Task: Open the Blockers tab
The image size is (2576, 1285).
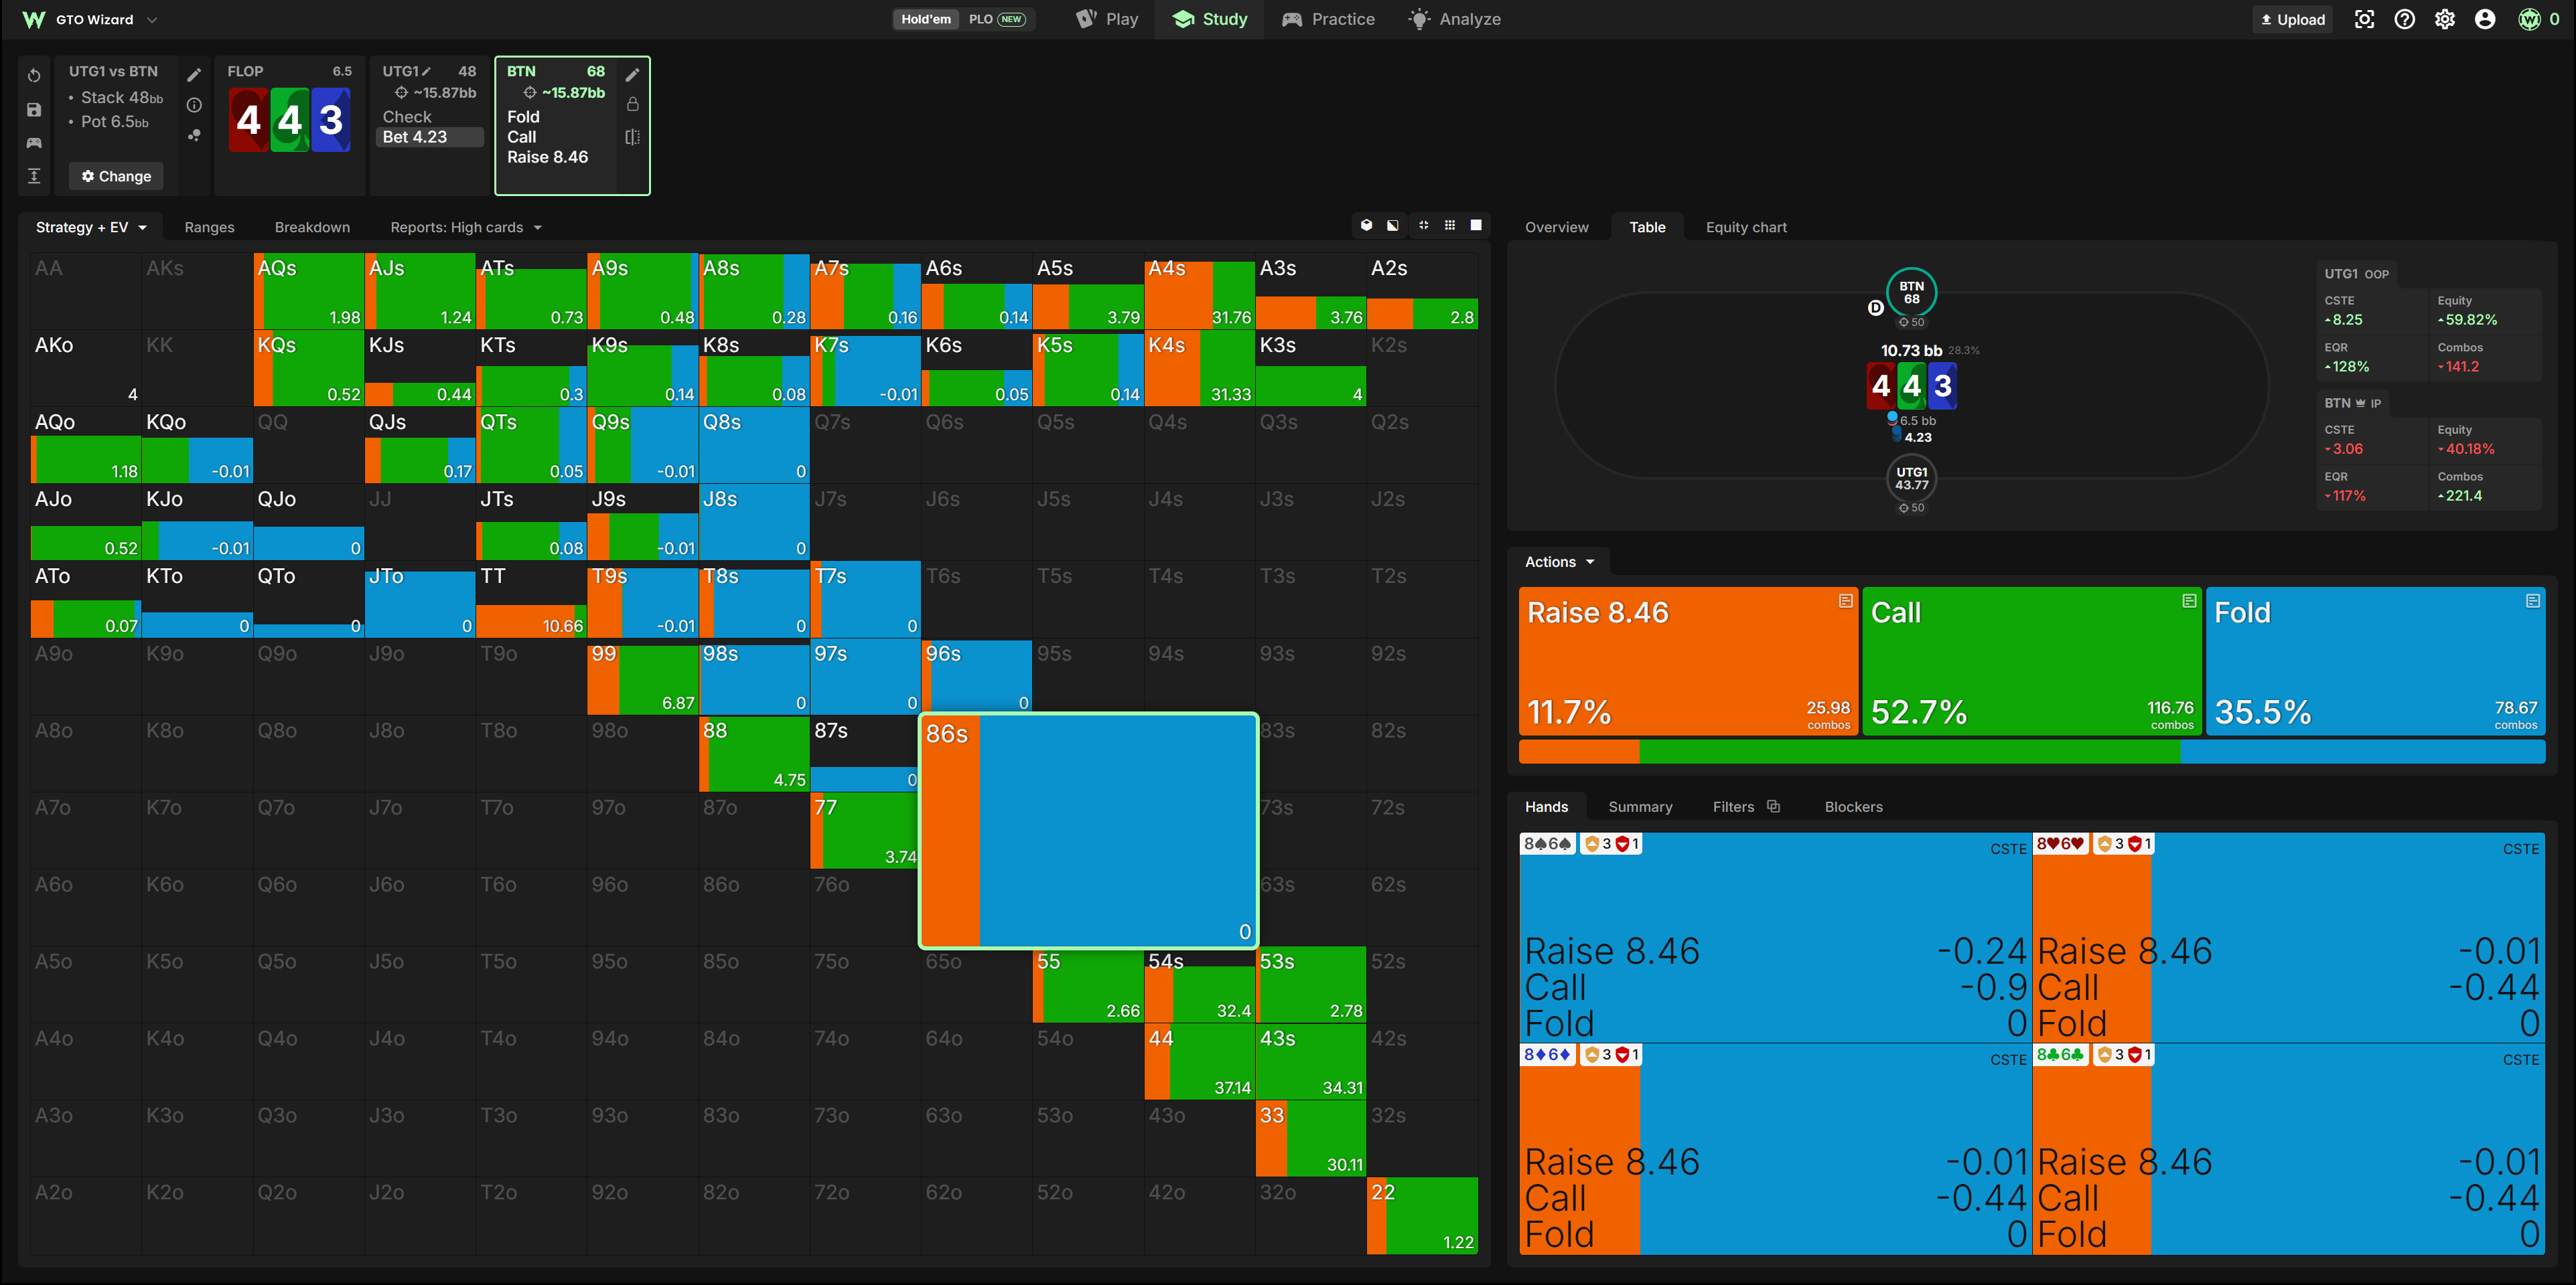Action: tap(1853, 806)
